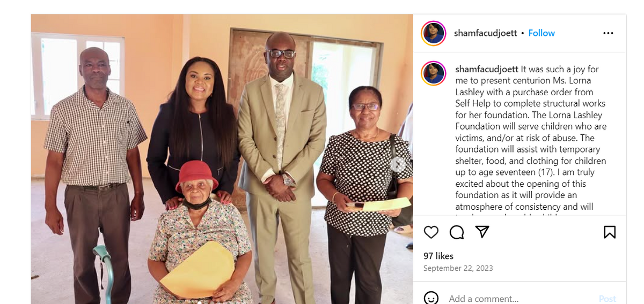This screenshot has height=304, width=644.
Task: Save the post with the bookmark icon
Action: pyautogui.click(x=610, y=232)
